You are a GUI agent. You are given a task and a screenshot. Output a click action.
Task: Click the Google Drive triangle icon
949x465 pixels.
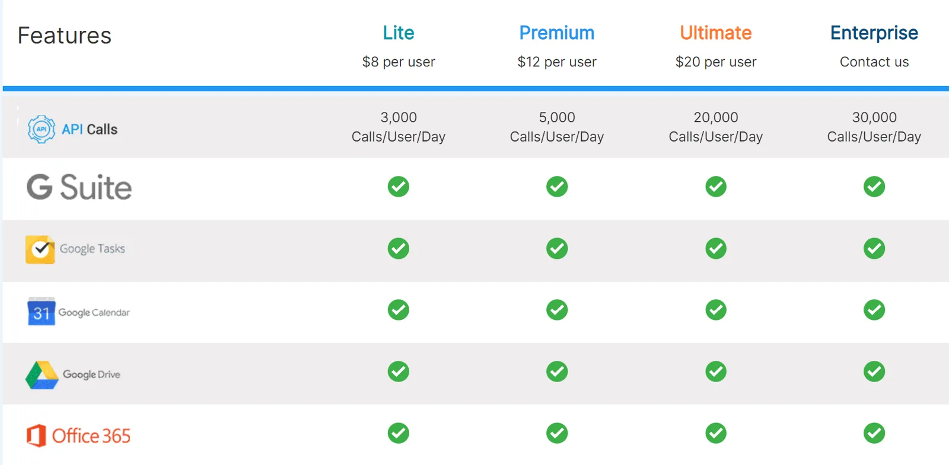[42, 375]
